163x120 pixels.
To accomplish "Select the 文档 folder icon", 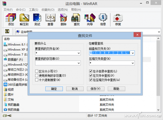I will (5, 99).
